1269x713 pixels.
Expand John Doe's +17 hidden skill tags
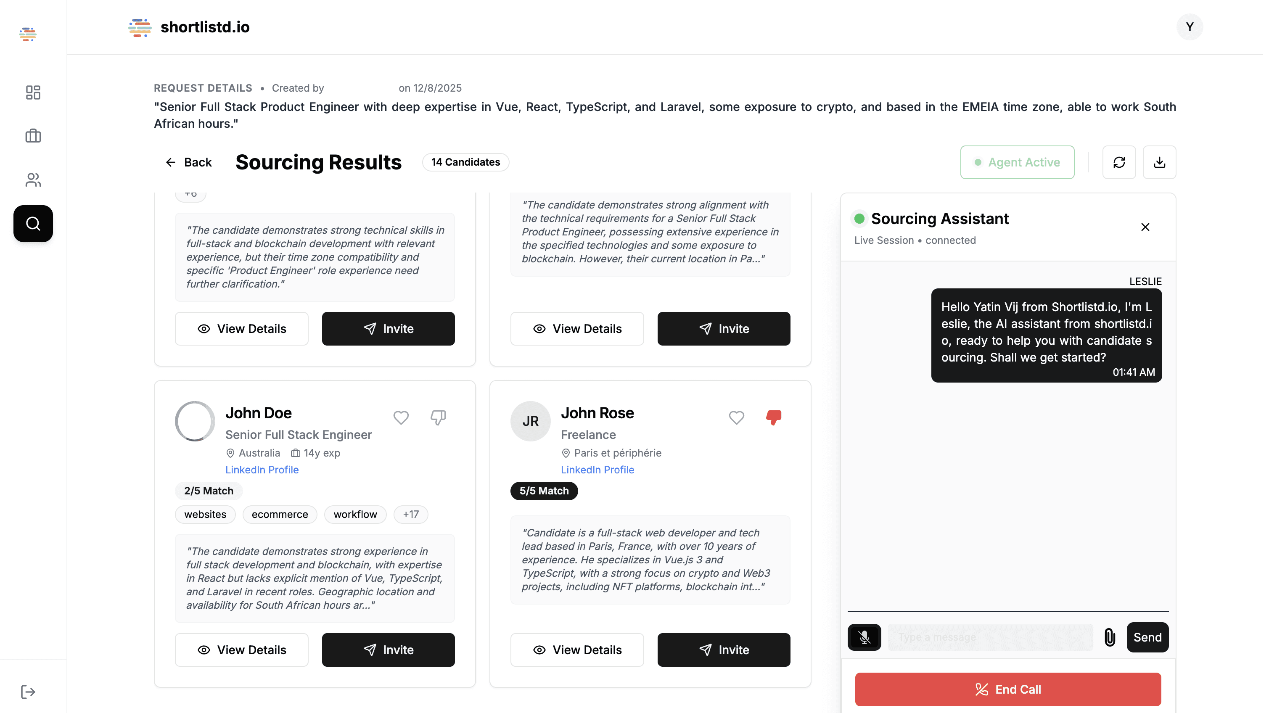click(x=411, y=514)
